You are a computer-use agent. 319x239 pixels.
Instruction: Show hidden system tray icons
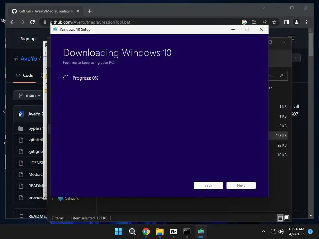[x=264, y=232]
